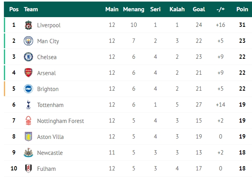Open the Brighton seagull logo
The image size is (252, 179).
coord(28,89)
